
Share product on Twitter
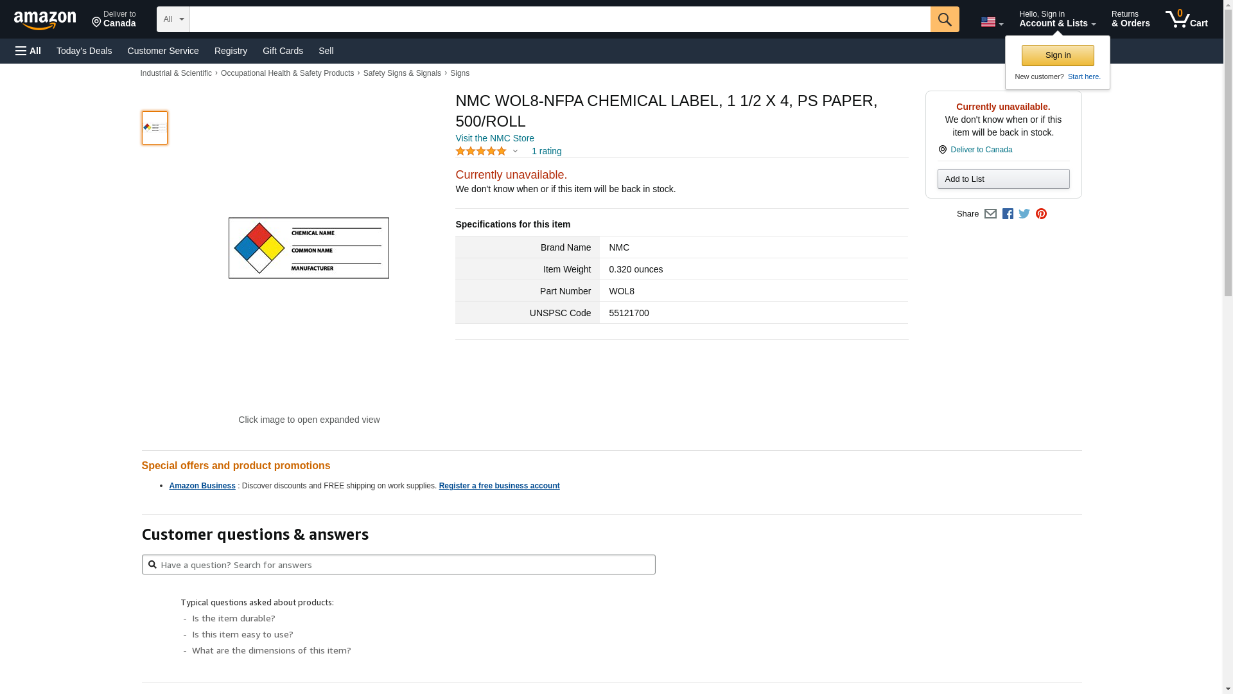[1024, 214]
